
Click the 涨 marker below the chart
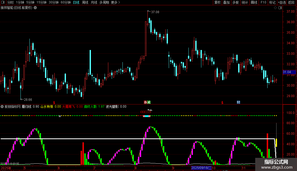145,102
